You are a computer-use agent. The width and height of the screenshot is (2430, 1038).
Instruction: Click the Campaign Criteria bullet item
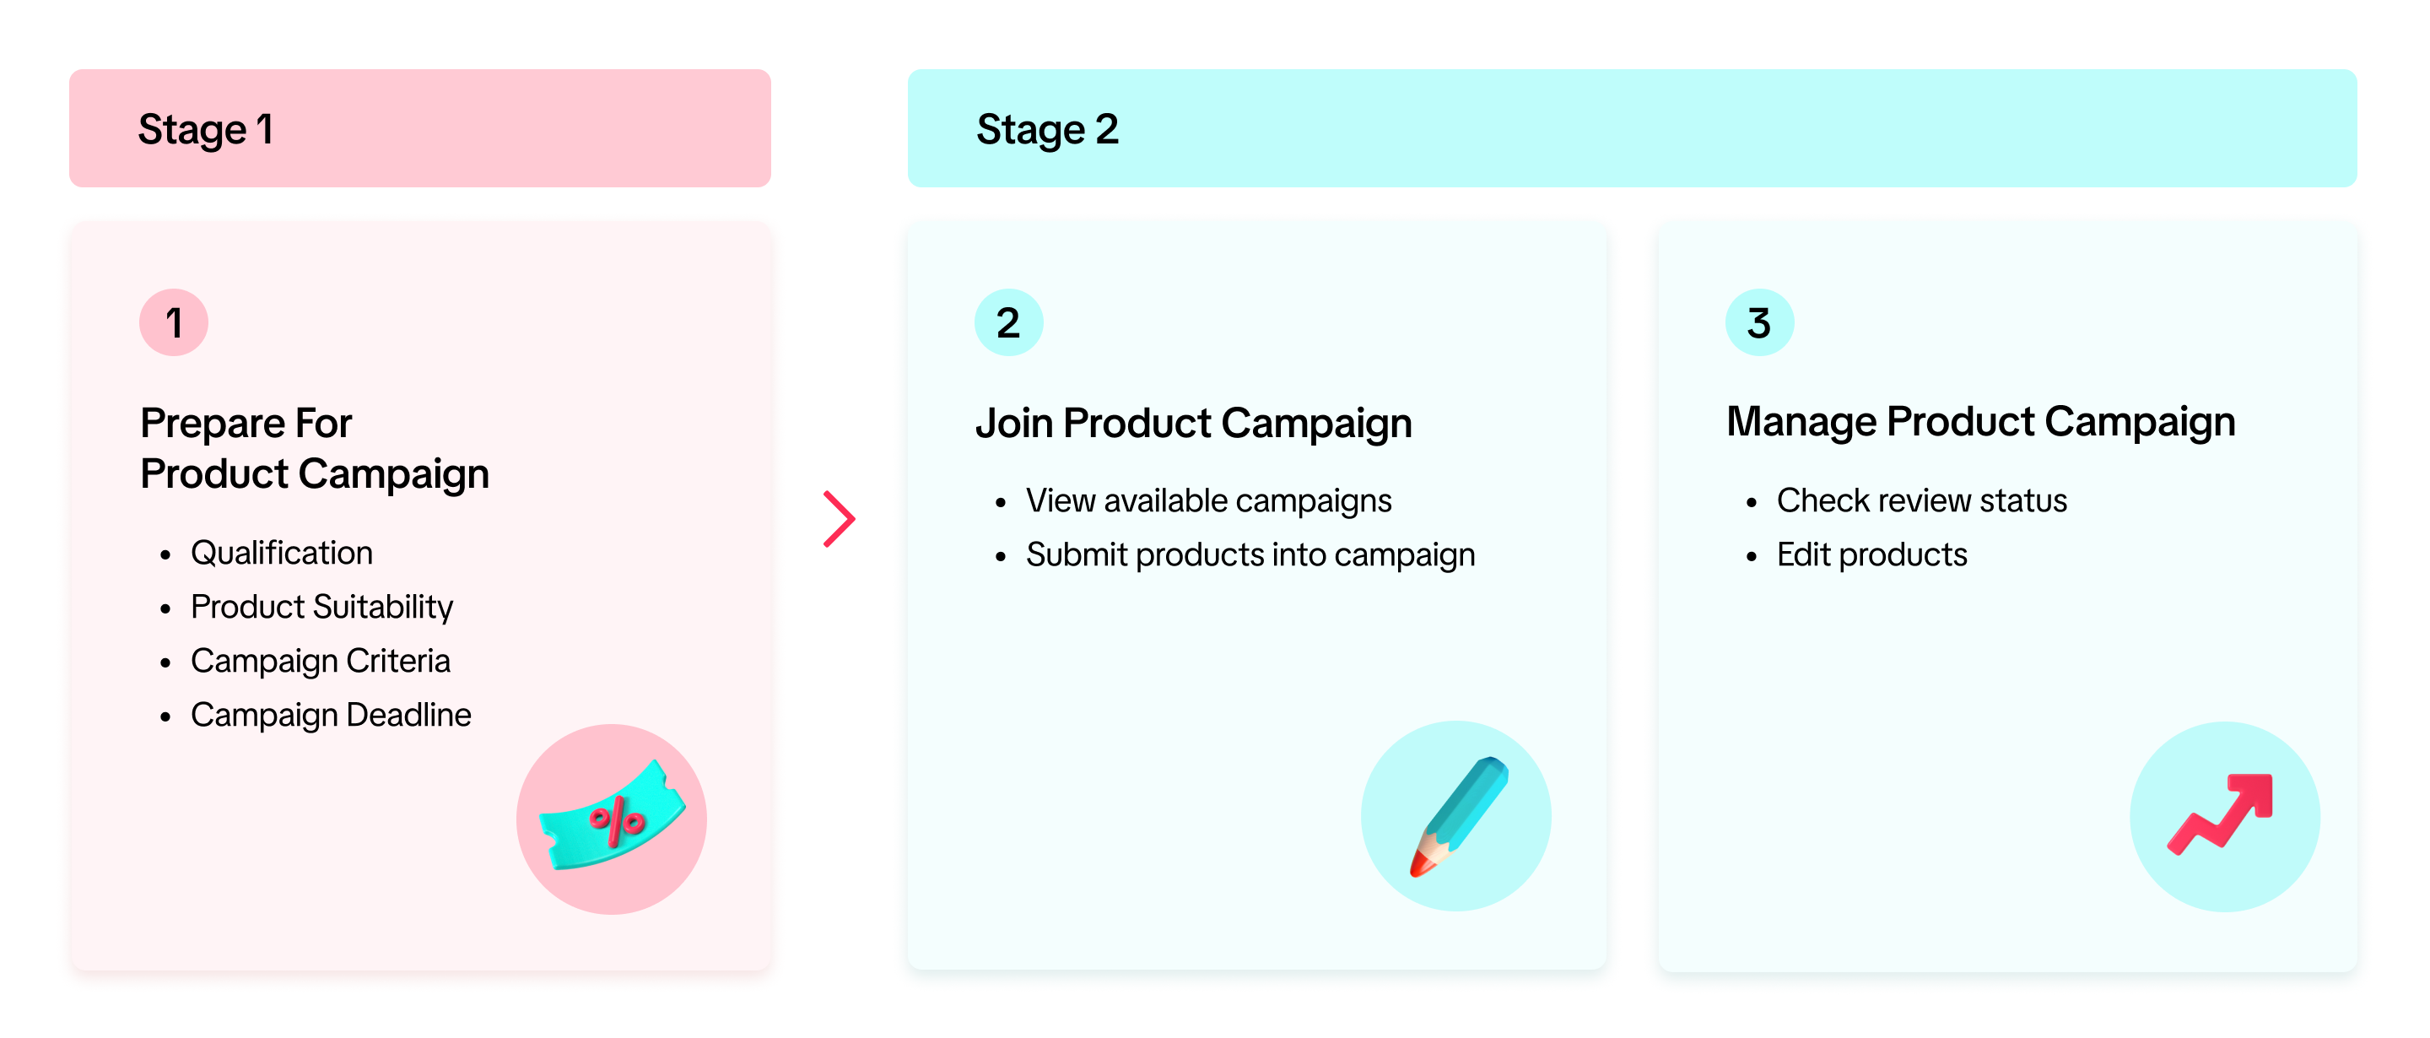point(320,661)
